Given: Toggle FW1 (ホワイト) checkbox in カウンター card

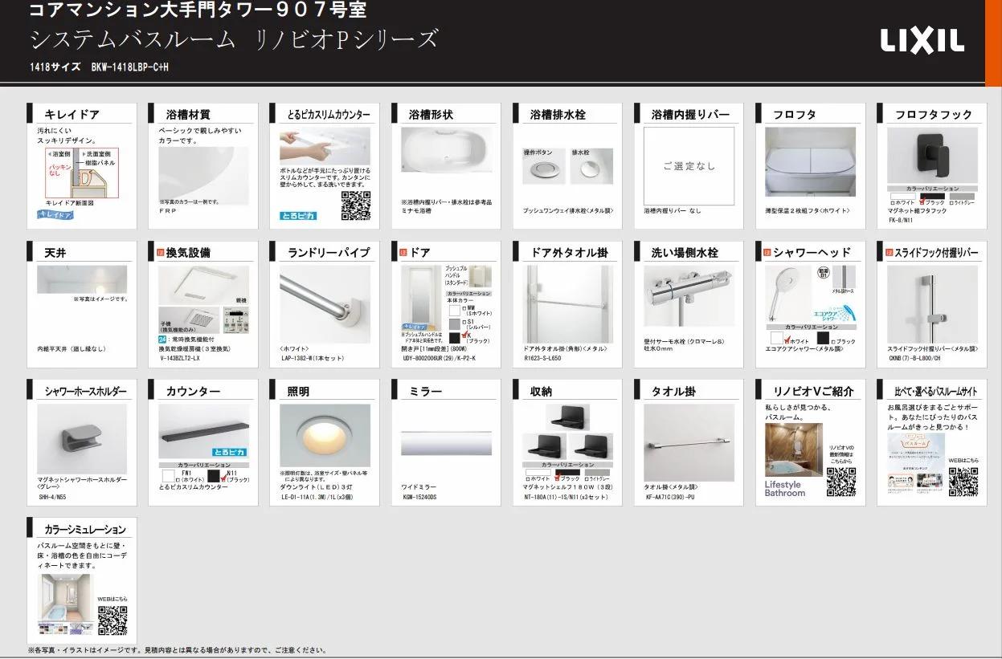Looking at the screenshot, I should 178,480.
